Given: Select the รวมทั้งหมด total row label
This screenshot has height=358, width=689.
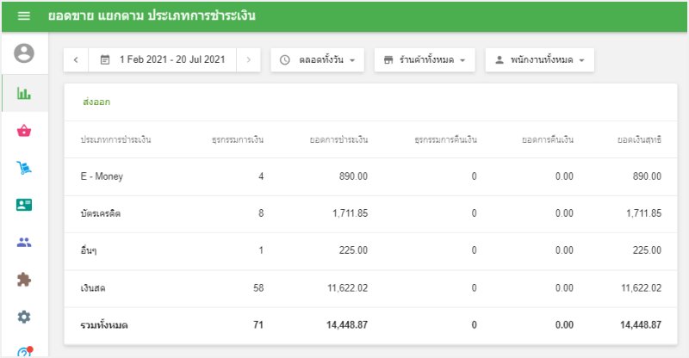Looking at the screenshot, I should [x=103, y=325].
